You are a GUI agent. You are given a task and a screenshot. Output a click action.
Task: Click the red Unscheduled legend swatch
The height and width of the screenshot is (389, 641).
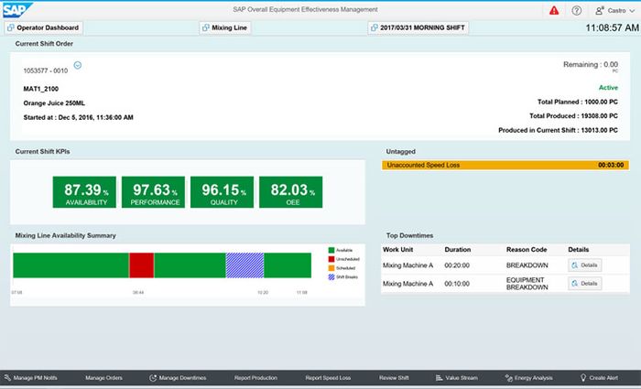coord(331,259)
